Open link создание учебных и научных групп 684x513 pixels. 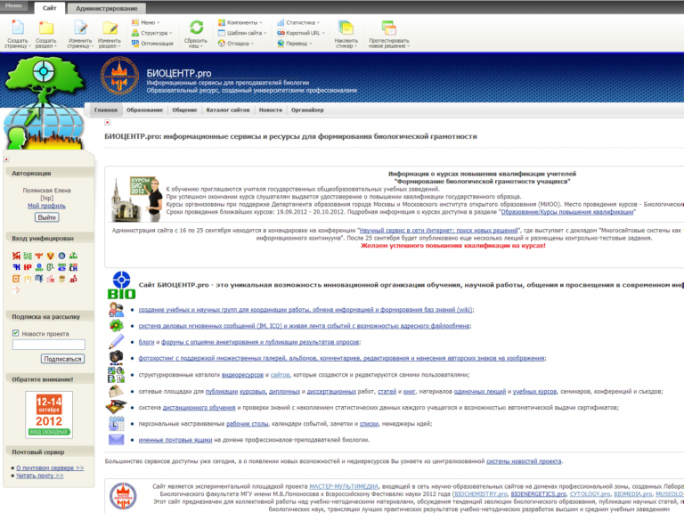(x=305, y=310)
